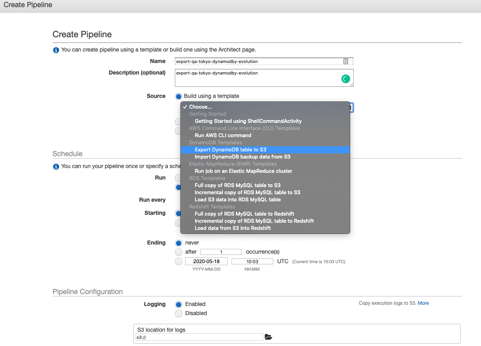
Task: Click the 'Pipeline Configuration' heading
Action: point(88,292)
